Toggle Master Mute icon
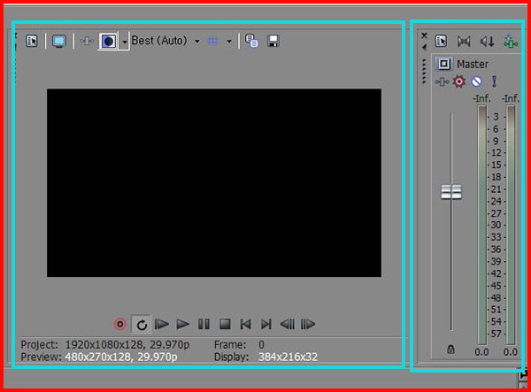The height and width of the screenshot is (392, 531). pos(476,81)
